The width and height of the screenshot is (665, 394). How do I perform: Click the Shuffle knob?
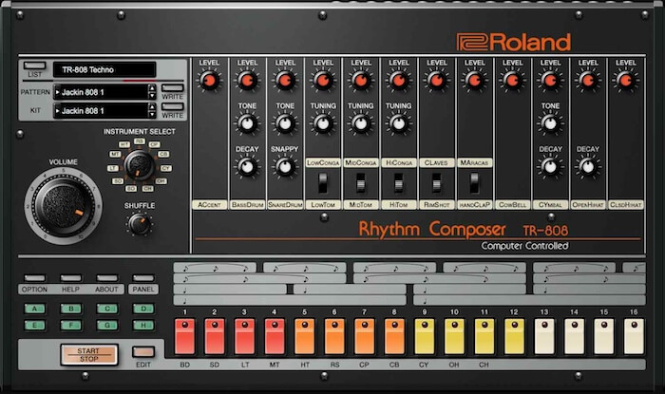click(139, 222)
